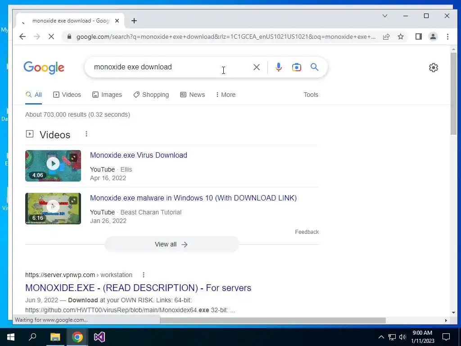The width and height of the screenshot is (461, 346).
Task: Show hidden system tray icons
Action: click(381, 337)
